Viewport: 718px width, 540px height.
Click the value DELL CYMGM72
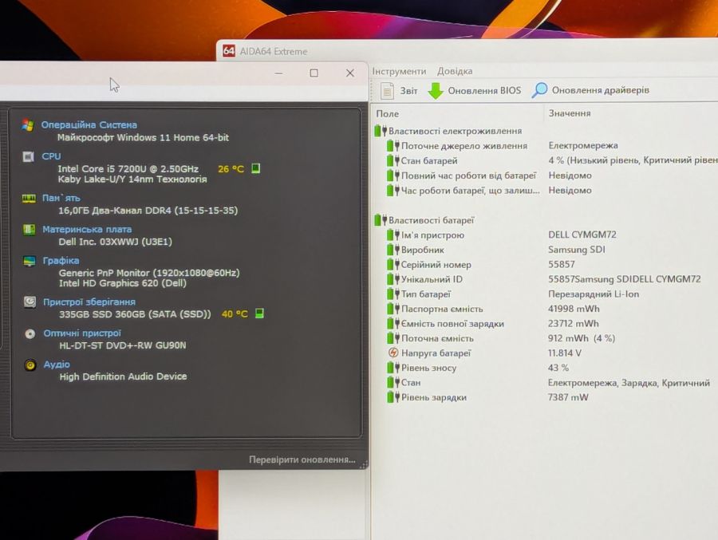(582, 235)
